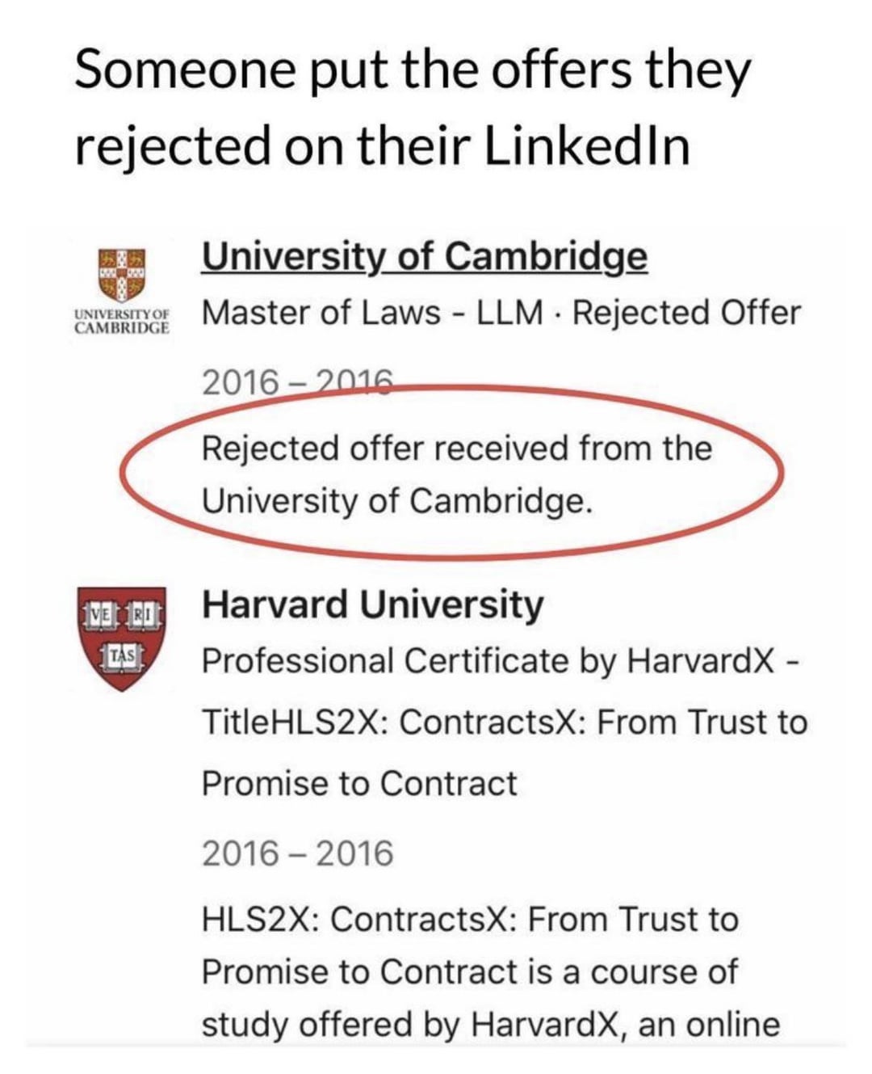
Task: Click the 'University of Cambridge.' text inside the red oval
Action: [x=396, y=501]
